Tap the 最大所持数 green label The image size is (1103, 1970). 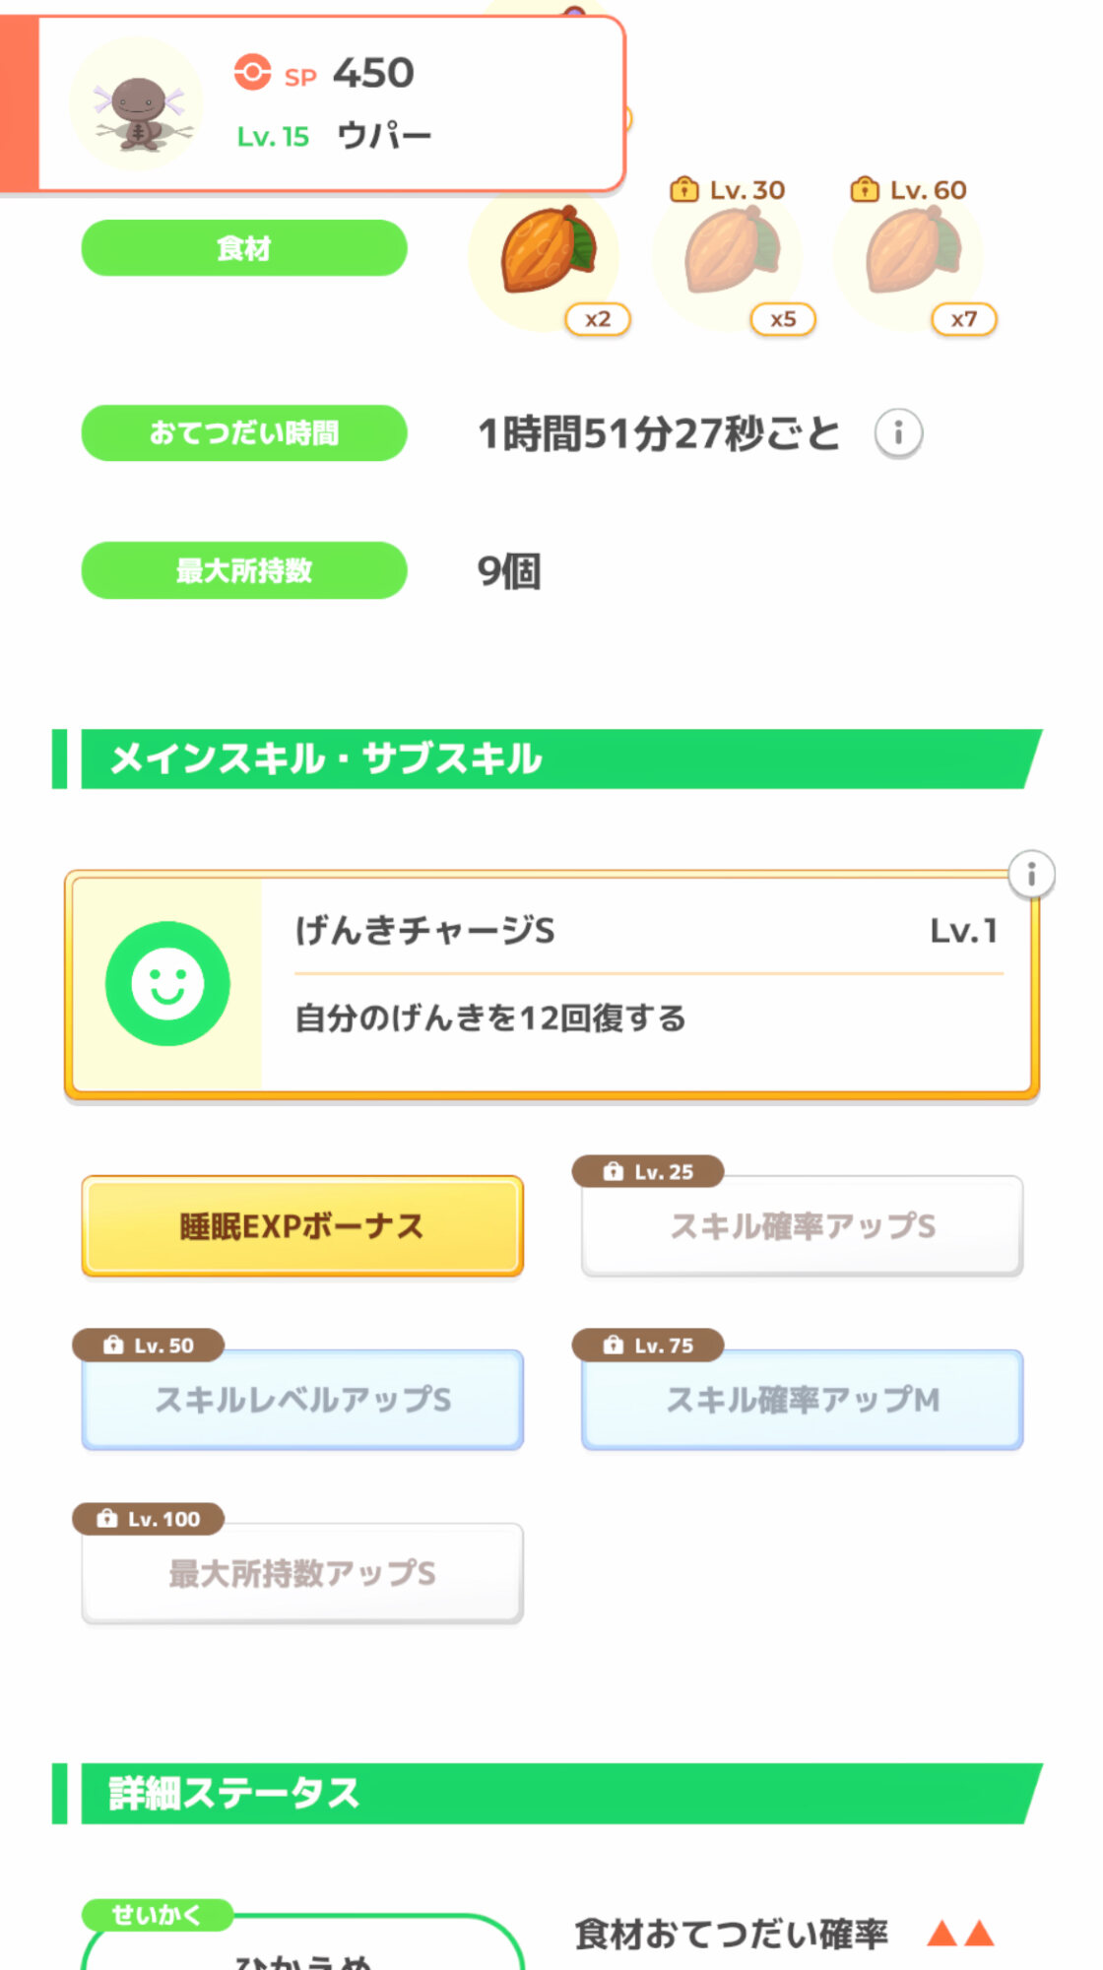243,570
